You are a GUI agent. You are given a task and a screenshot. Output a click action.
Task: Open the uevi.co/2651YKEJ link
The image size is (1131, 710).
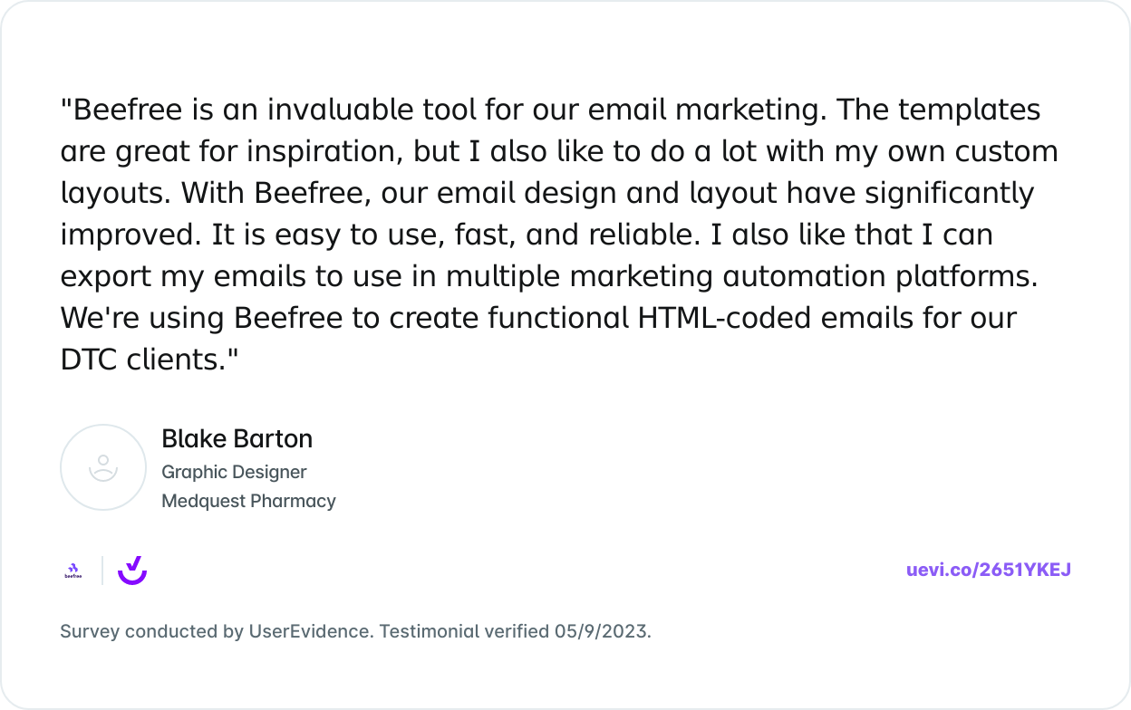point(989,570)
